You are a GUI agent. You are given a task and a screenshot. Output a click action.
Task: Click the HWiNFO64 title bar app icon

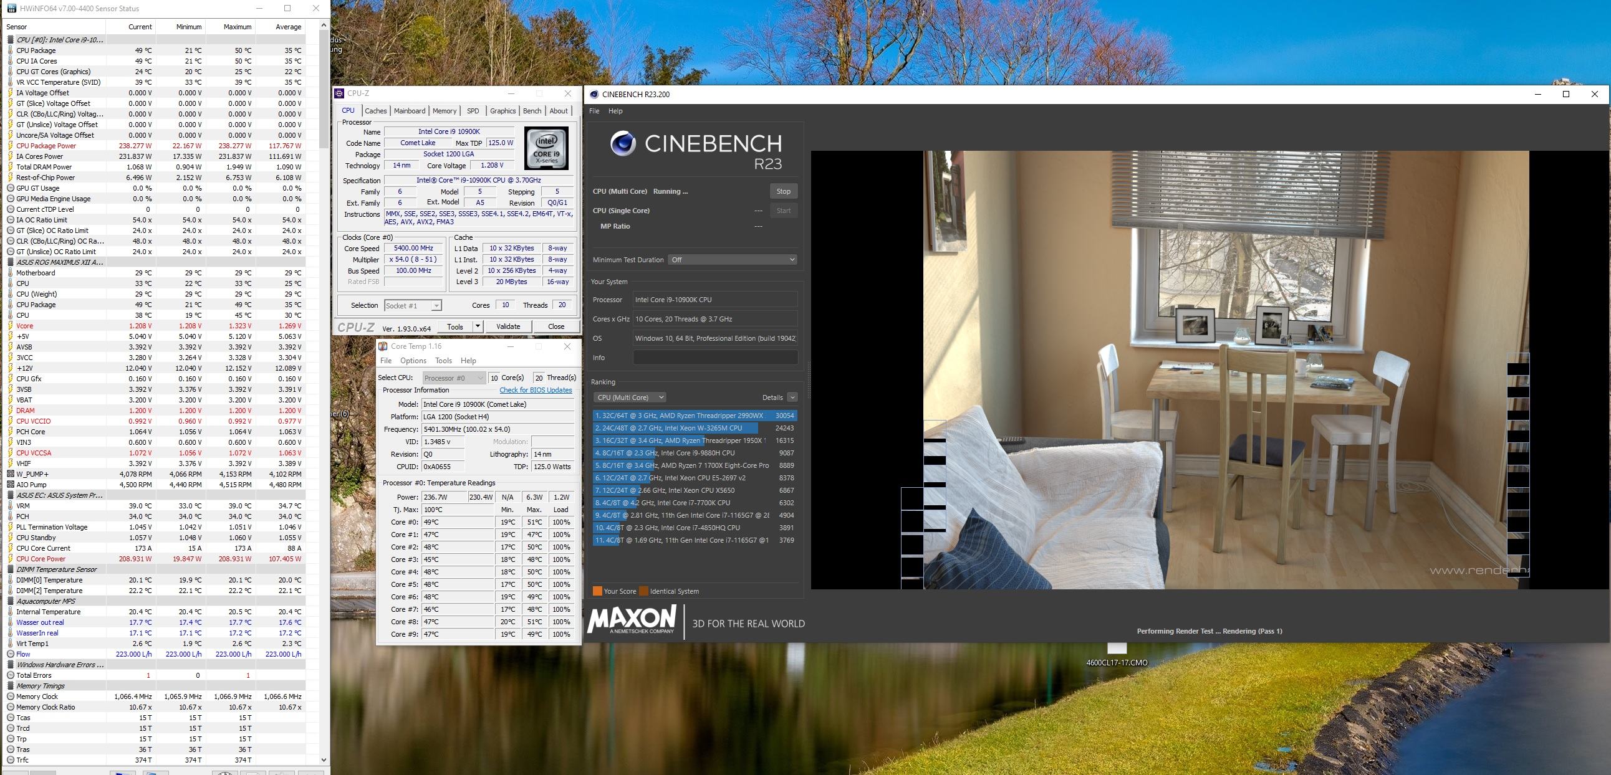point(11,8)
